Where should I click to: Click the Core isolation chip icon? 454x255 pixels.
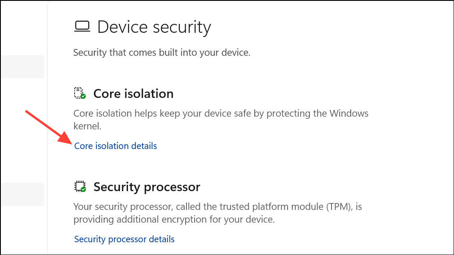point(79,93)
